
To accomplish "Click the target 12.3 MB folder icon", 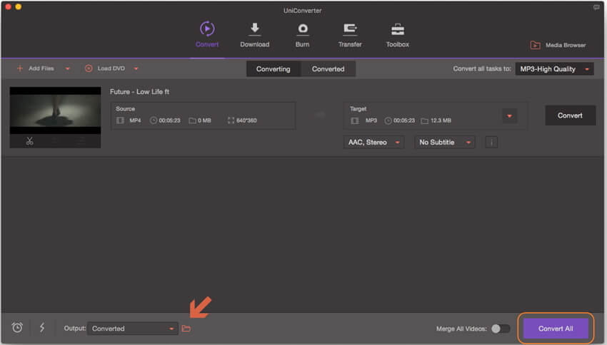I will pyautogui.click(x=425, y=121).
